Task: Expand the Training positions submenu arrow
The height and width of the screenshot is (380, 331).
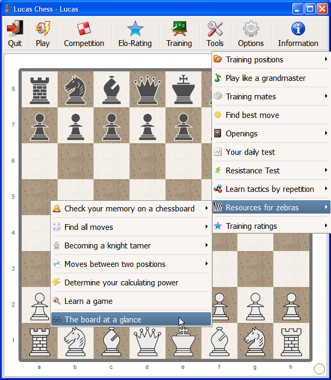Action: pyautogui.click(x=326, y=59)
